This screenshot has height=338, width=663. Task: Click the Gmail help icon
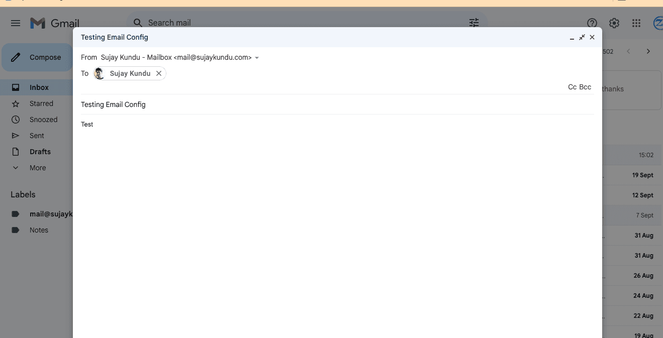click(x=592, y=23)
